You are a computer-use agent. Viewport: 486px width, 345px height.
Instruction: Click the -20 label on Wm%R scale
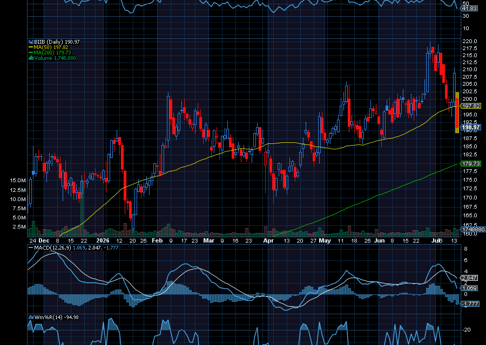click(x=467, y=329)
